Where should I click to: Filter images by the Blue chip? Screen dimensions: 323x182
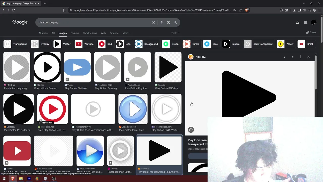[x=211, y=44]
